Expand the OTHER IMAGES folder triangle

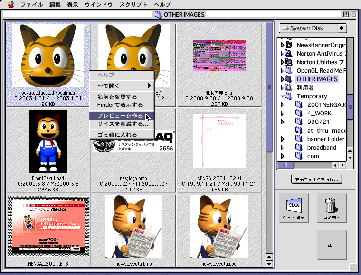283,79
